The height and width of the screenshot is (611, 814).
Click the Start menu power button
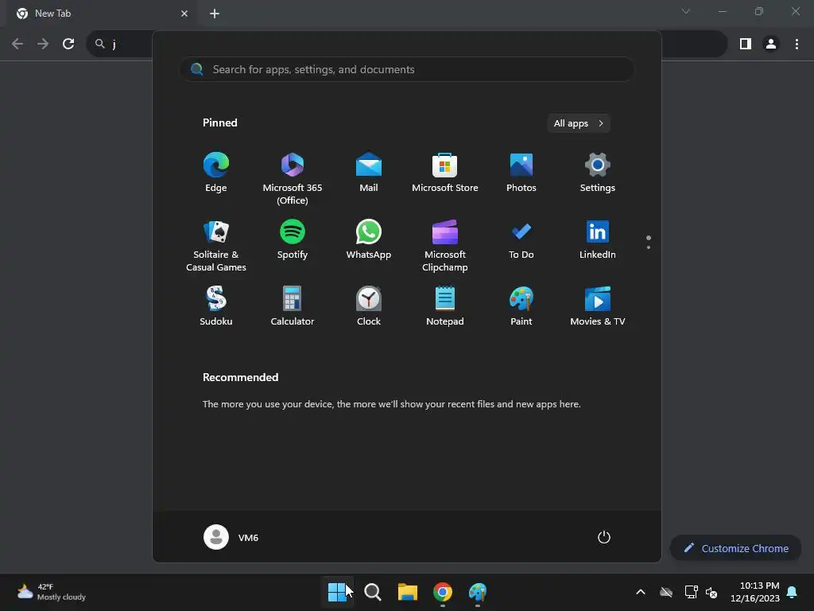[x=604, y=537]
